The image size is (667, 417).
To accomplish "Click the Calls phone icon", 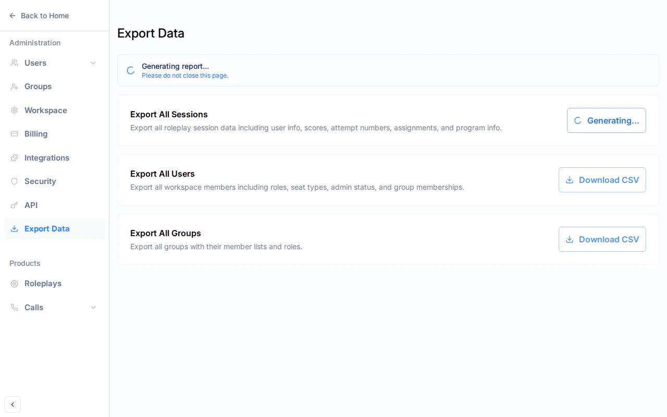I will click(14, 307).
